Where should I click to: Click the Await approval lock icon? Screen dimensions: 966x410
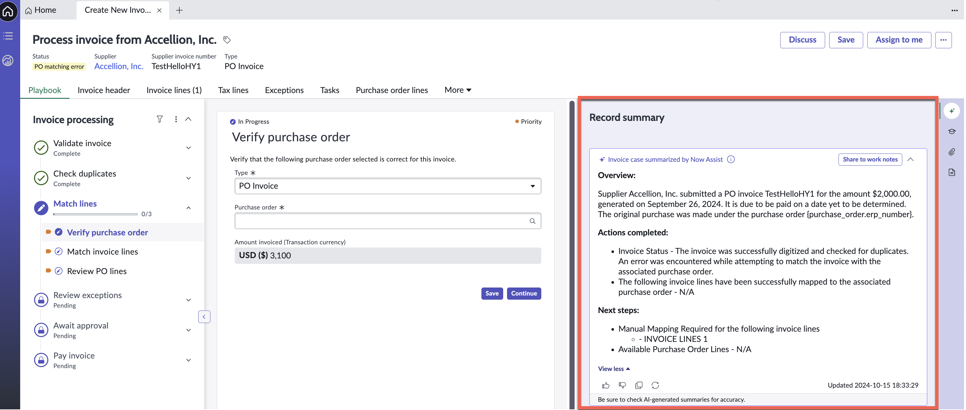point(41,330)
